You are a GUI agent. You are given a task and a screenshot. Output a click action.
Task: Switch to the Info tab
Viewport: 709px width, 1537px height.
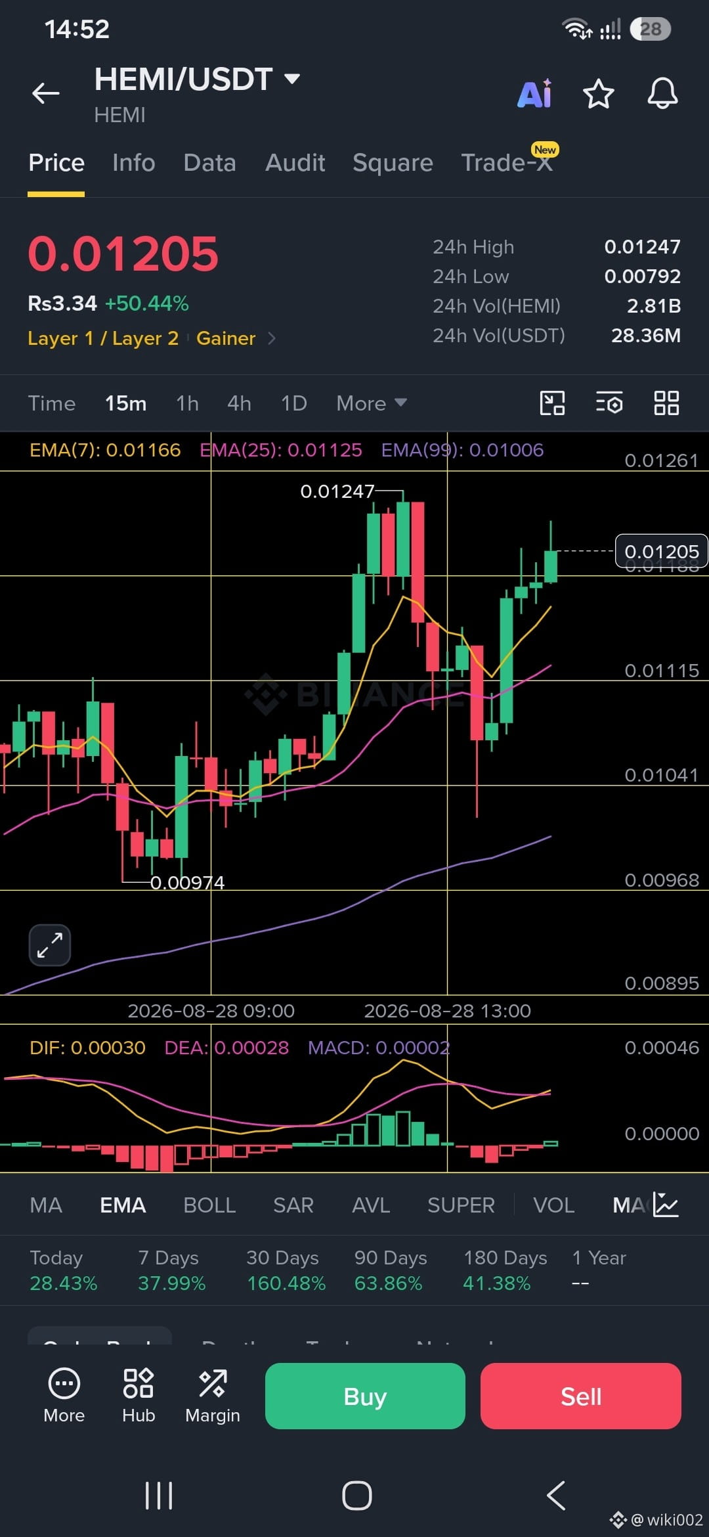tap(134, 162)
